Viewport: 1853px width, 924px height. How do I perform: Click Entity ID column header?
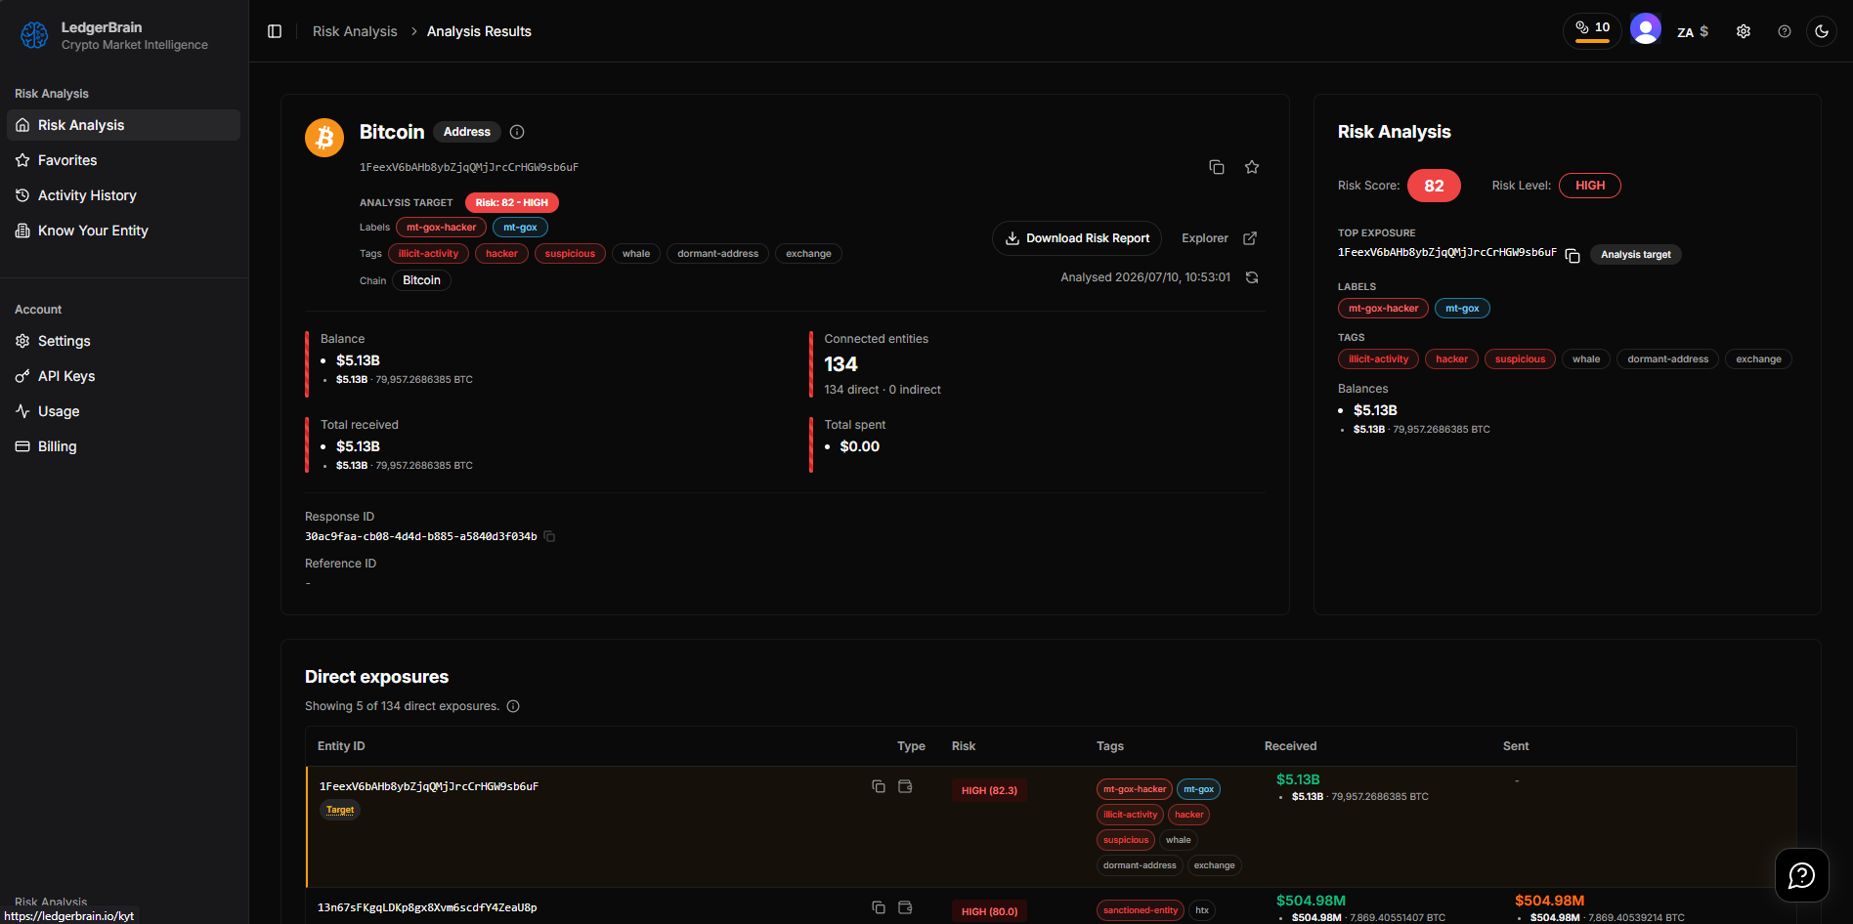click(341, 746)
